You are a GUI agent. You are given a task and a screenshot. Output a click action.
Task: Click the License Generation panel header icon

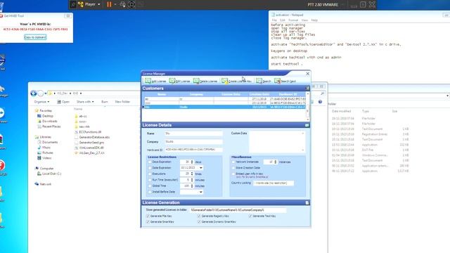307,202
